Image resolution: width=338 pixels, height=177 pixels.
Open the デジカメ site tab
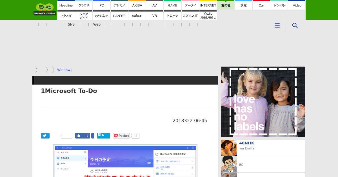119,5
